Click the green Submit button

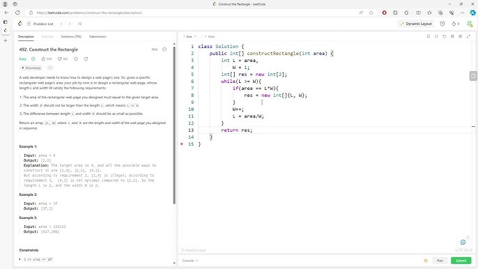[x=461, y=261]
